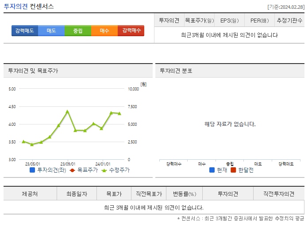The image size is (308, 226).
Task: Click the 최종일자 column header
Action: (77, 194)
